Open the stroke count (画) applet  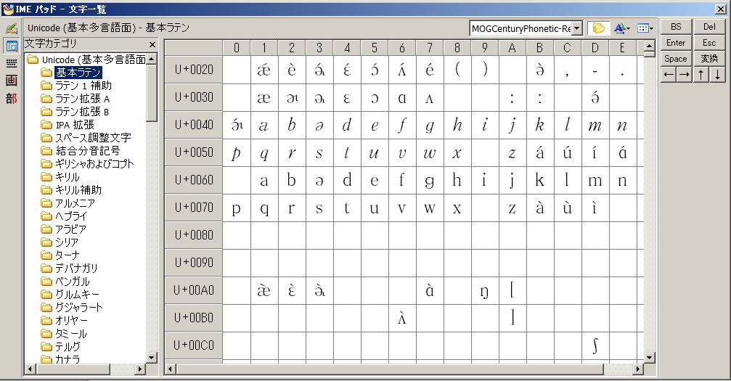(x=11, y=81)
